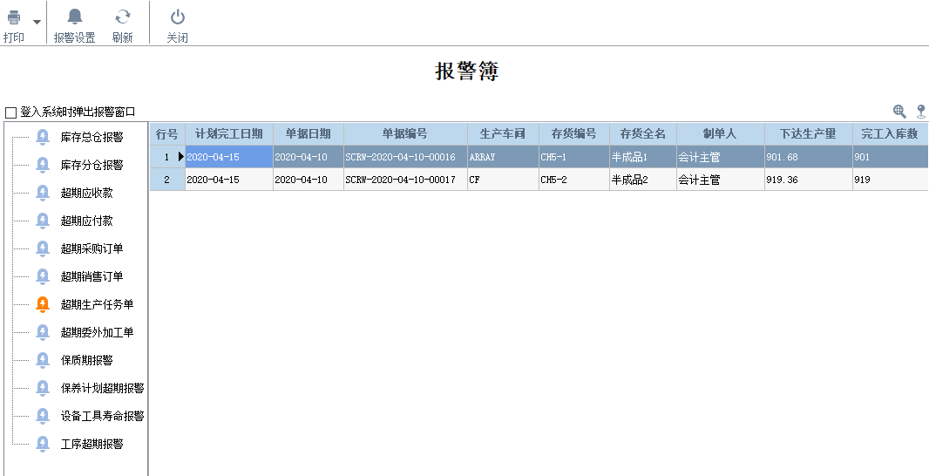Click row 1 number cell
The width and height of the screenshot is (929, 476).
coord(166,157)
